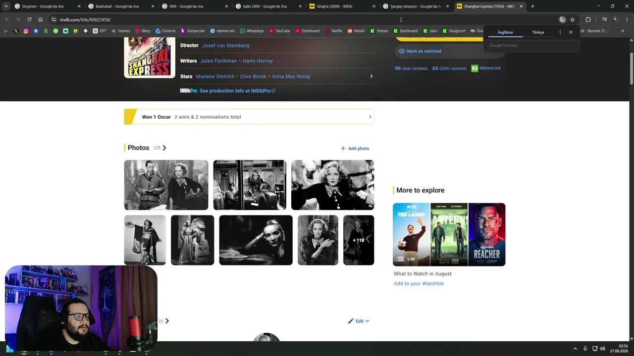Click the Windows Start button
Image resolution: width=634 pixels, height=356 pixels.
click(x=10, y=349)
